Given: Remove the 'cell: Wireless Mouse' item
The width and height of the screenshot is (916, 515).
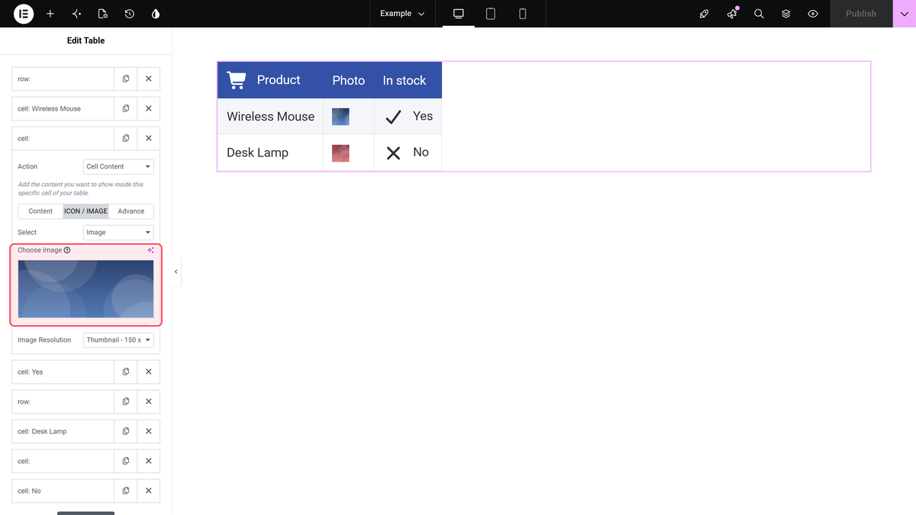Looking at the screenshot, I should 149,108.
